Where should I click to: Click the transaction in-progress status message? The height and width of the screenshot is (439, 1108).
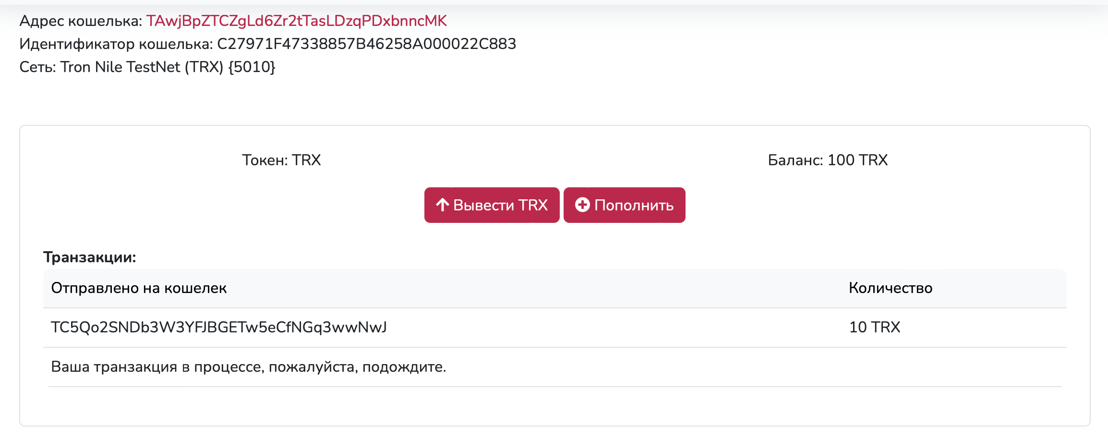[249, 367]
